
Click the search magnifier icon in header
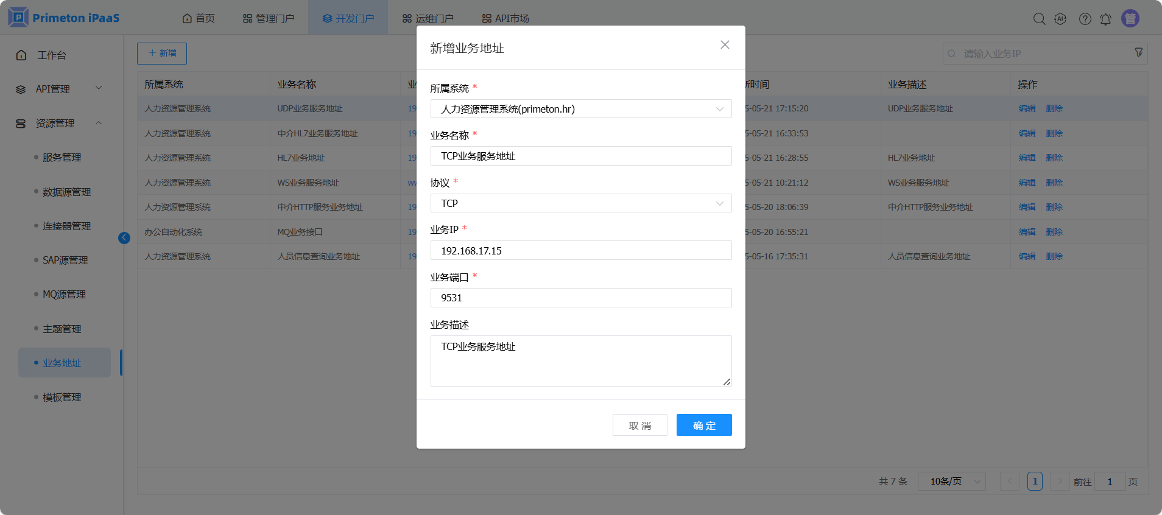pyautogui.click(x=1039, y=19)
